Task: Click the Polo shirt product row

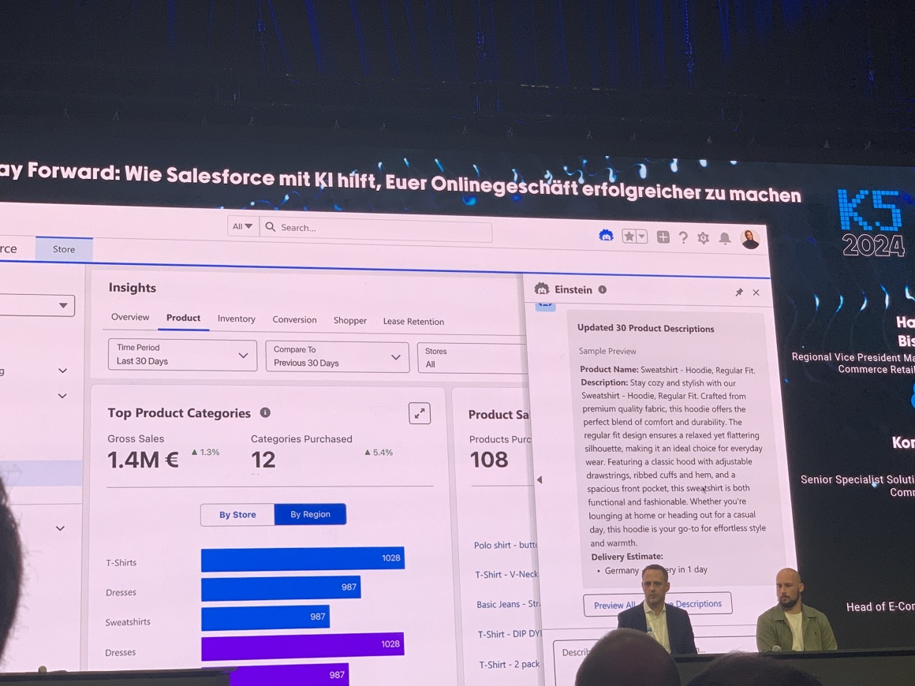Action: [506, 546]
